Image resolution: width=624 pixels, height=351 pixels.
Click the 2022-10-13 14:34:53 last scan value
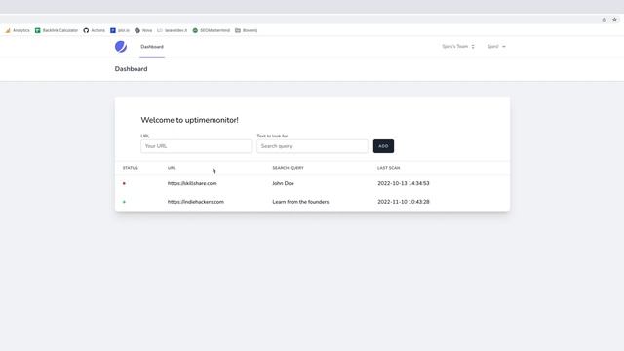[404, 183]
